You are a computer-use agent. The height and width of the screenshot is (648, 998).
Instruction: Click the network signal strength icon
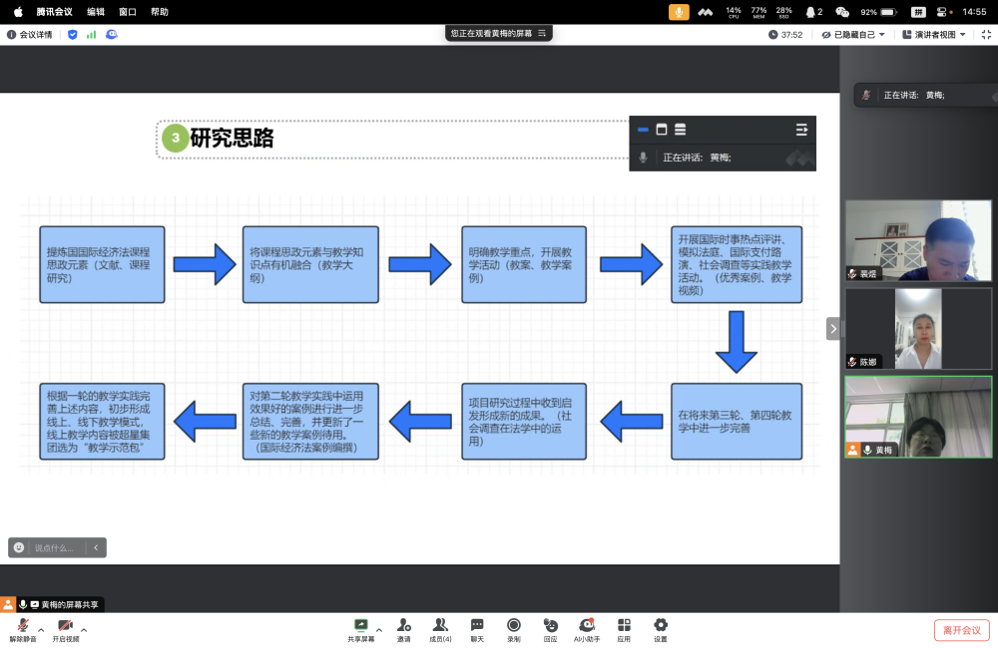click(91, 34)
